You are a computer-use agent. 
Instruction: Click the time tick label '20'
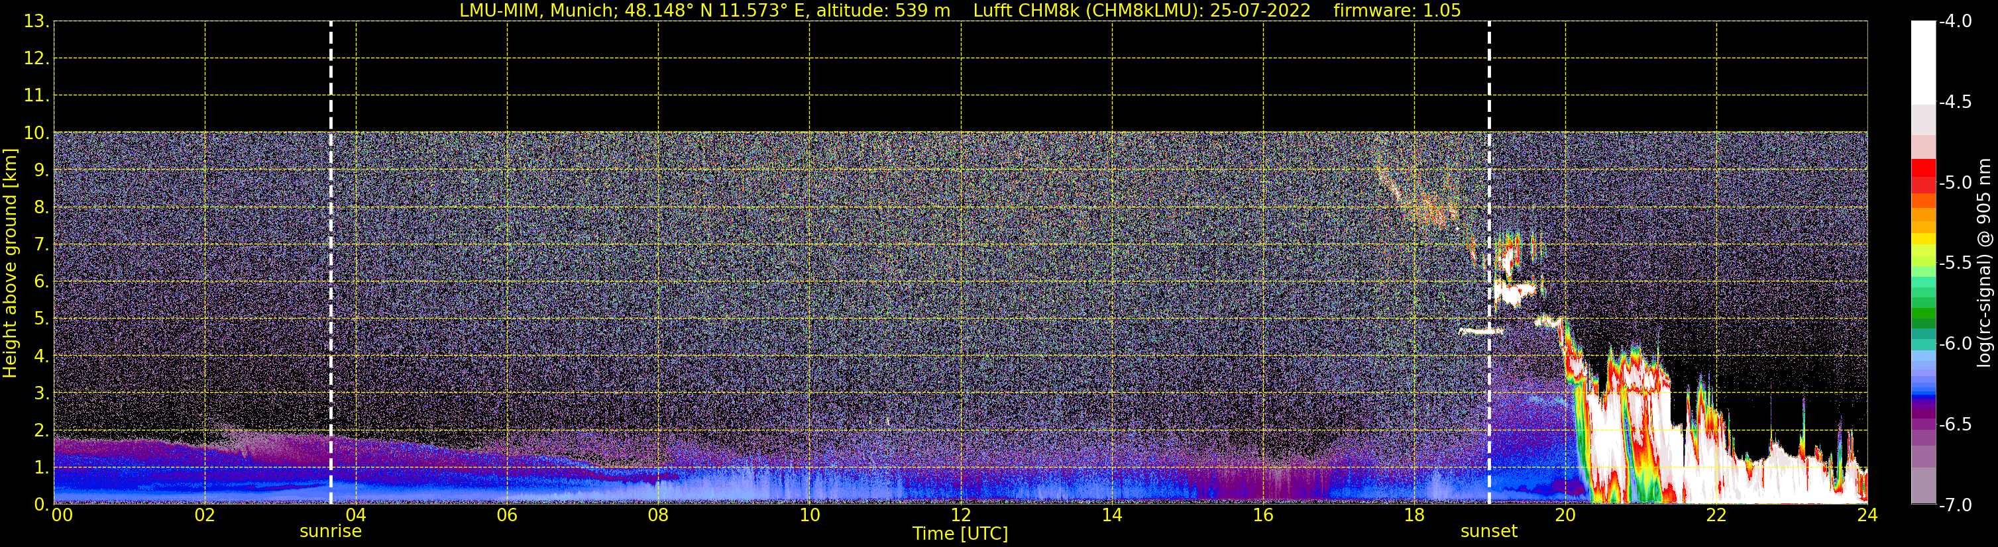[1565, 515]
